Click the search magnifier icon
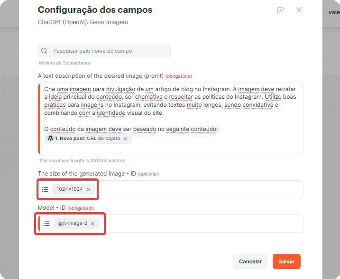340x279 pixels. point(44,51)
